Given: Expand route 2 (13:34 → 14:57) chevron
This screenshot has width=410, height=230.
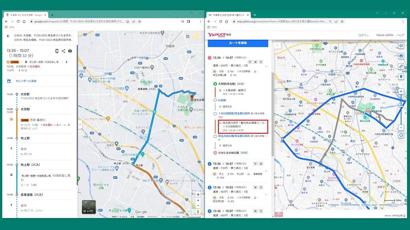Looking at the screenshot, I should pyautogui.click(x=266, y=171).
